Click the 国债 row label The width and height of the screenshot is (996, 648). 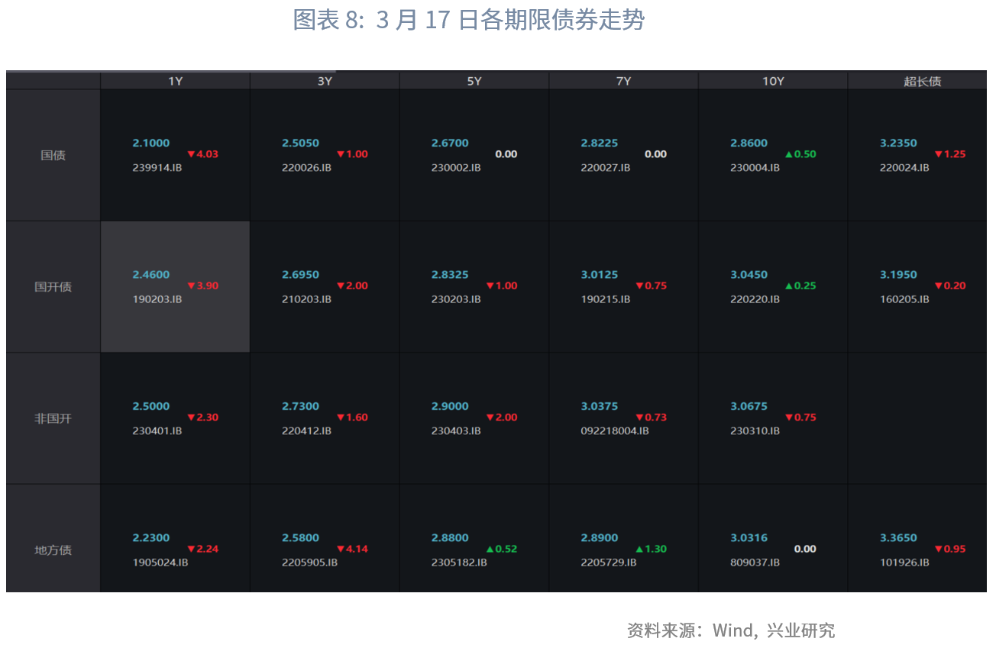tap(53, 155)
